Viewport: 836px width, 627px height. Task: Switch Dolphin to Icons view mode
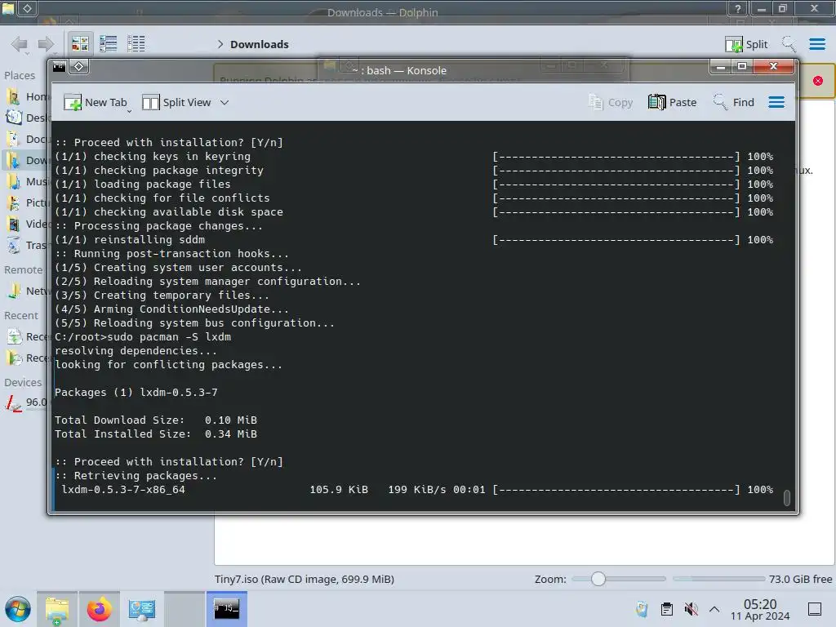click(x=80, y=44)
